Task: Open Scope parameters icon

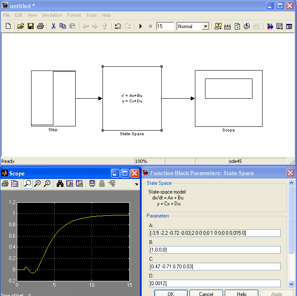Action: click(x=15, y=183)
